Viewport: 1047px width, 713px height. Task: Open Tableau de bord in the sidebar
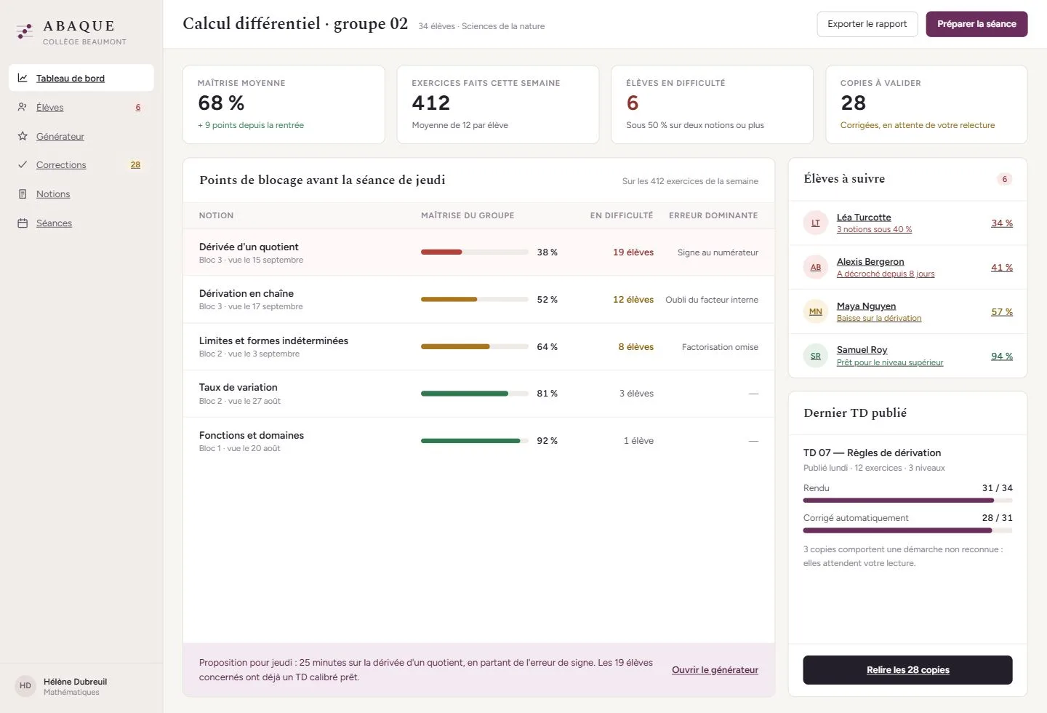point(81,78)
